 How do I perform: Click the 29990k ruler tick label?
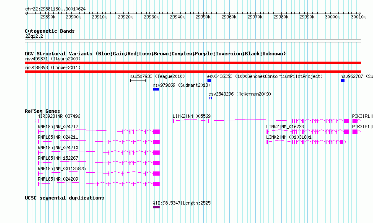click(307, 17)
